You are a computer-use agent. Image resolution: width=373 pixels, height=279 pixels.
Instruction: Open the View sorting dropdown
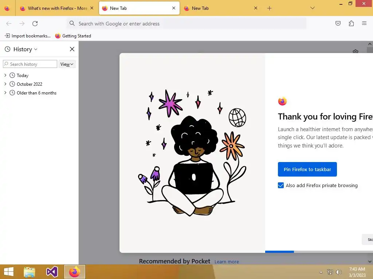(x=67, y=64)
